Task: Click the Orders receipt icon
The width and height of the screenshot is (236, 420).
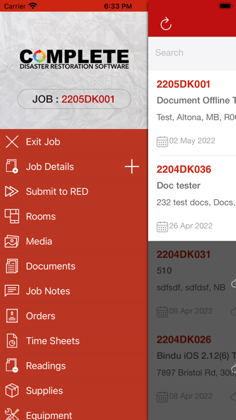Action: [12, 316]
